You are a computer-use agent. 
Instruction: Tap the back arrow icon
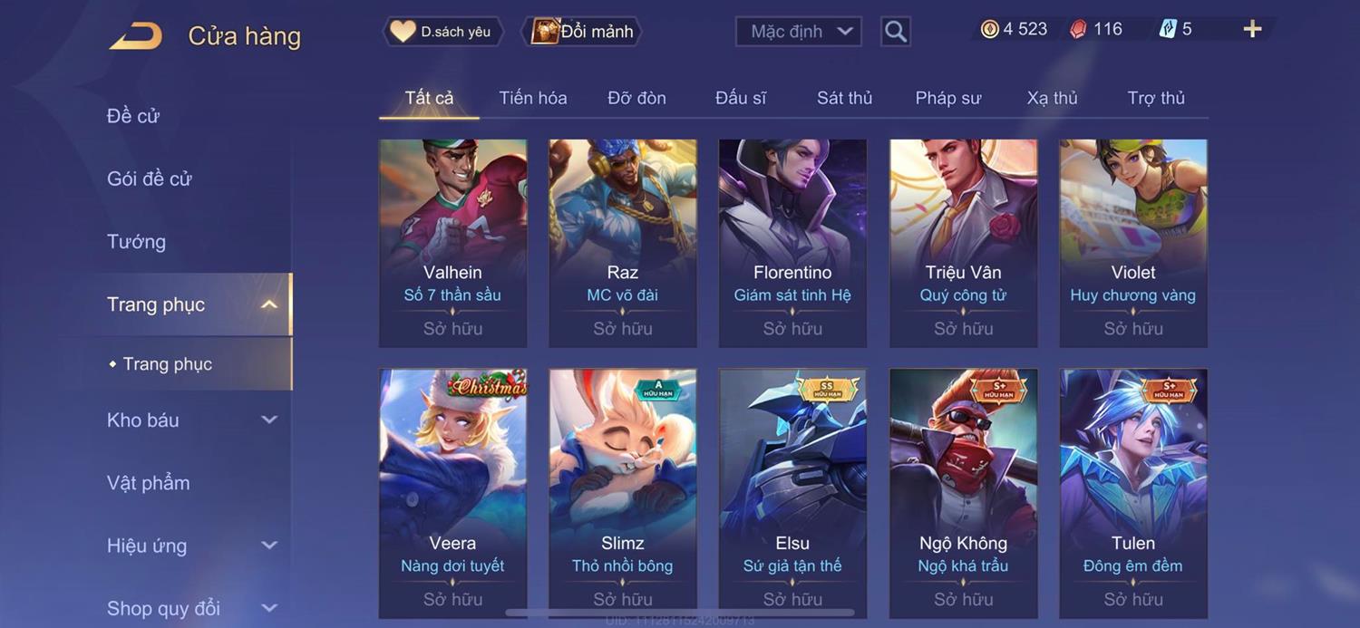(136, 36)
